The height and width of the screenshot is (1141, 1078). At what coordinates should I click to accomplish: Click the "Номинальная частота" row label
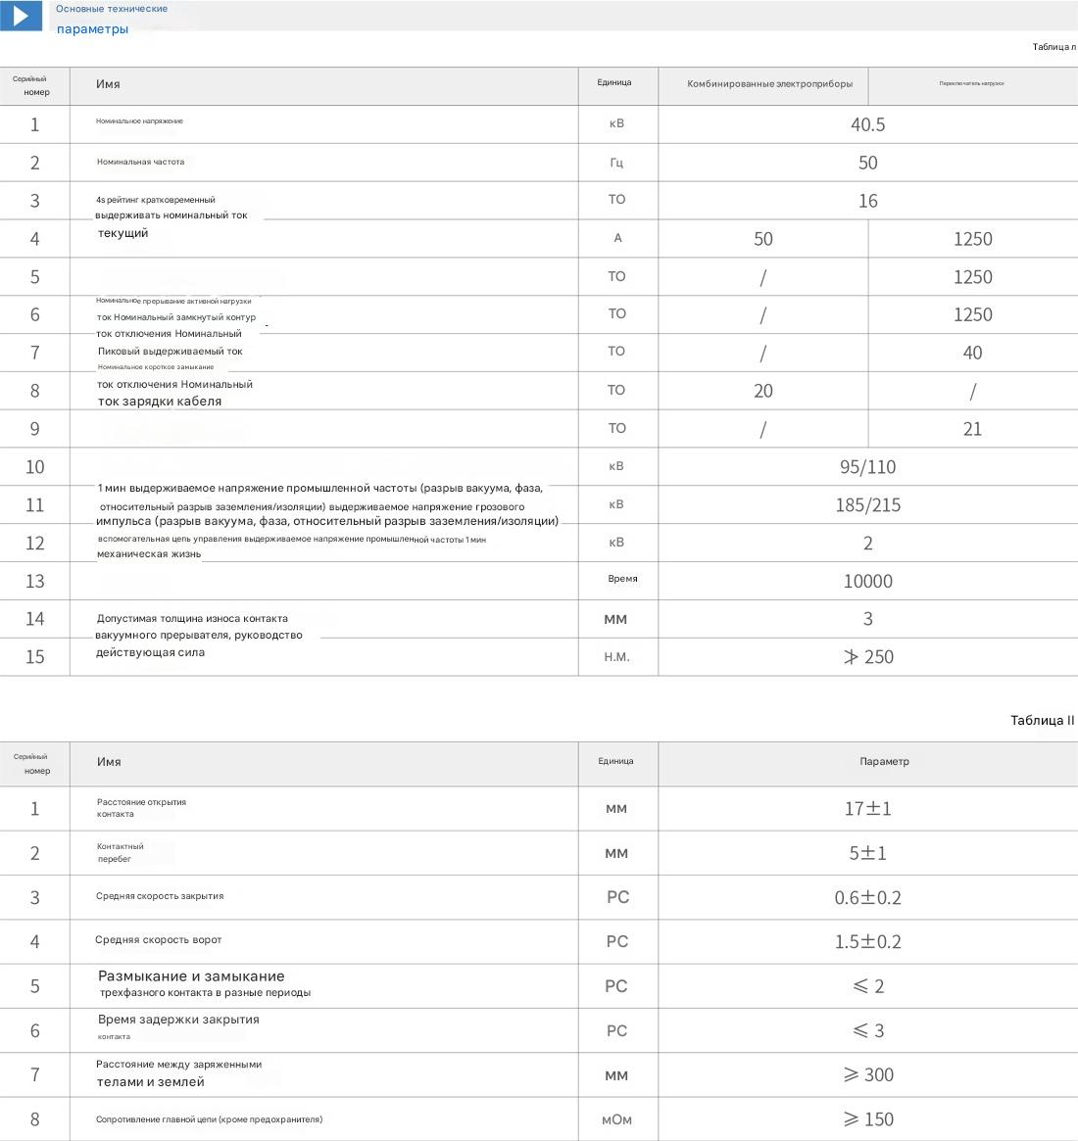click(x=140, y=162)
